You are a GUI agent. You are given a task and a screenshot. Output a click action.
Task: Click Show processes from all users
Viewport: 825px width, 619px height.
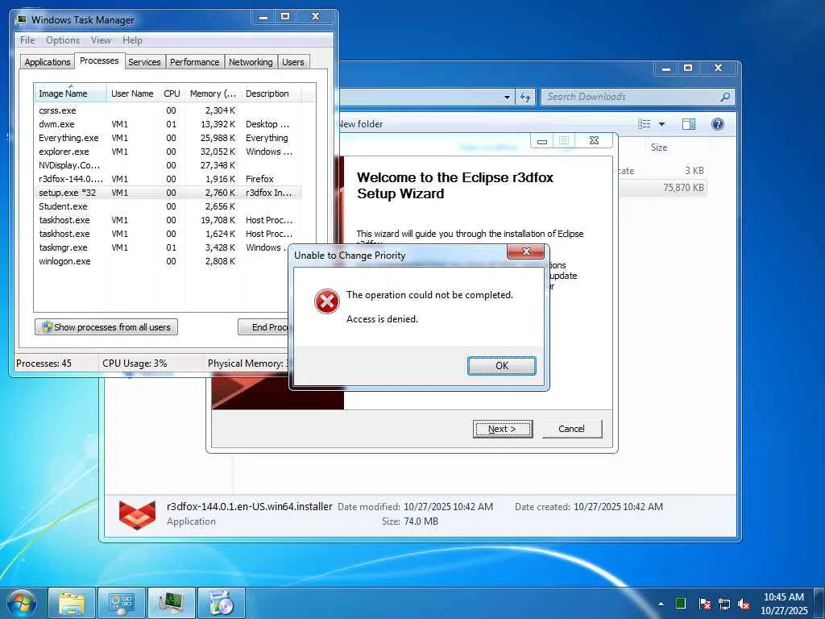click(x=106, y=327)
